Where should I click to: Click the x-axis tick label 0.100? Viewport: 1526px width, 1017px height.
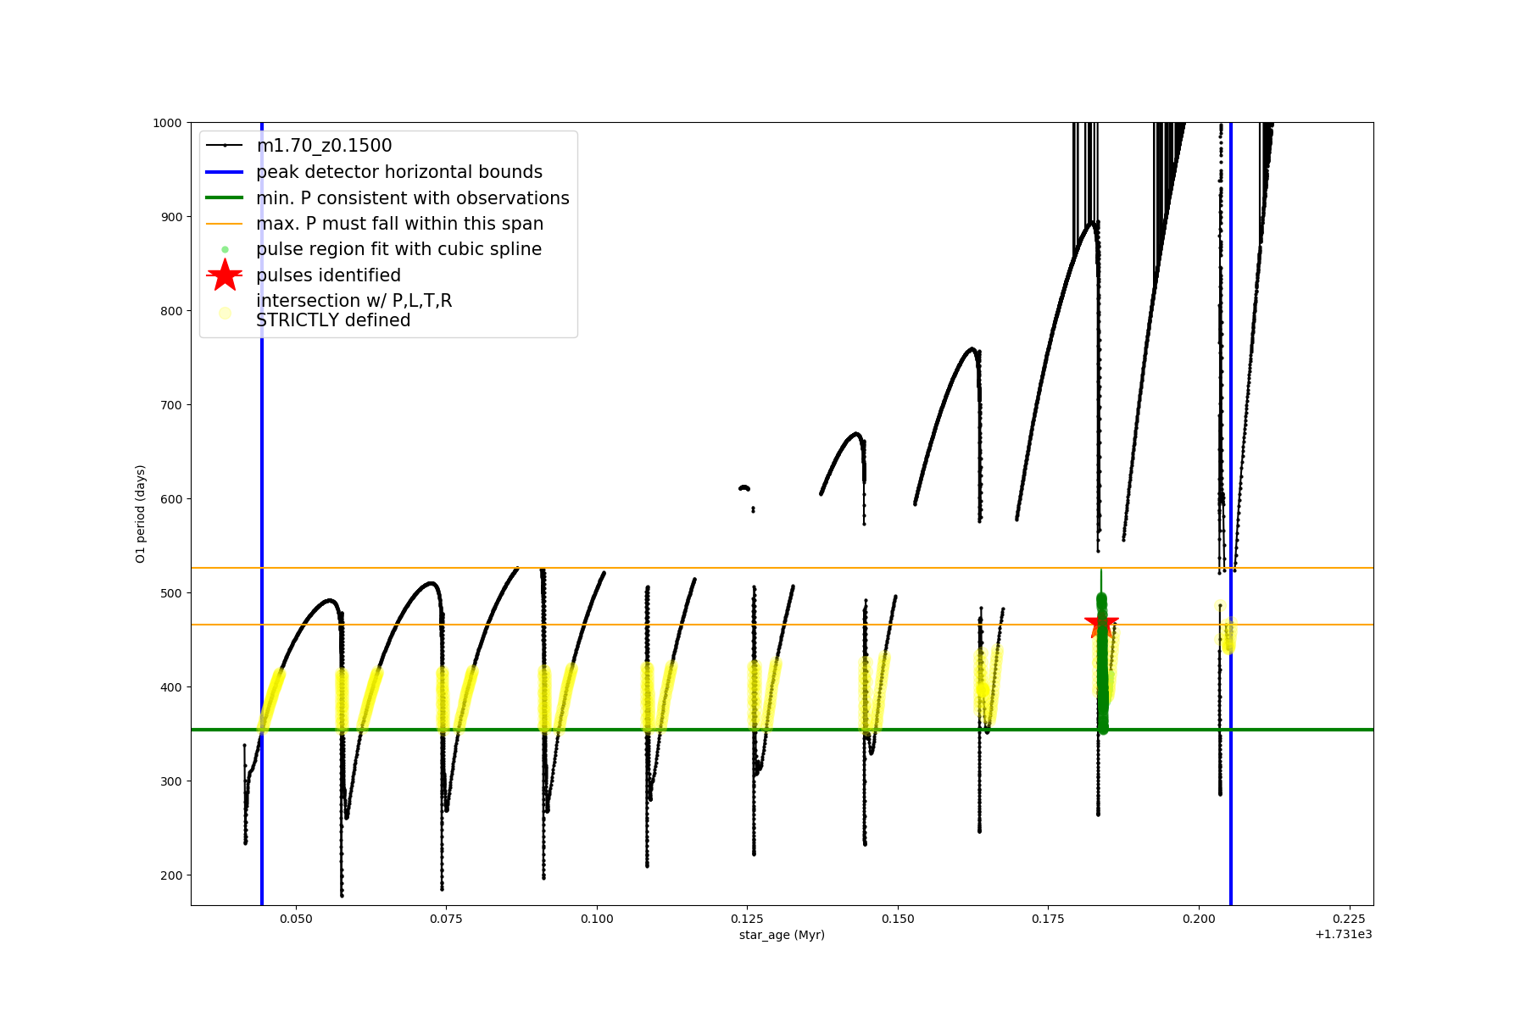coord(597,919)
